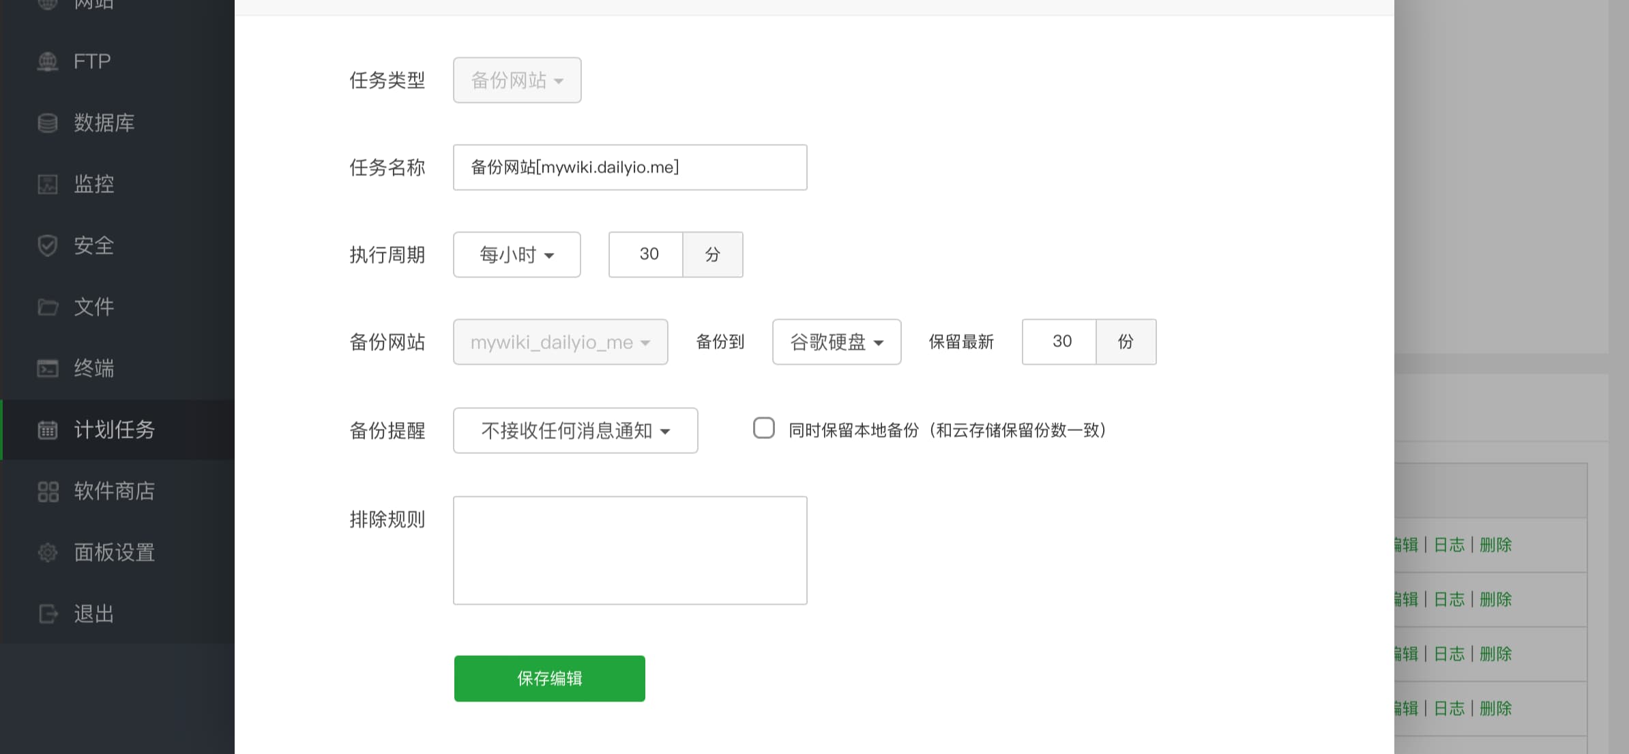The height and width of the screenshot is (754, 1629).
Task: Open 面板设置 in the sidebar
Action: (117, 552)
